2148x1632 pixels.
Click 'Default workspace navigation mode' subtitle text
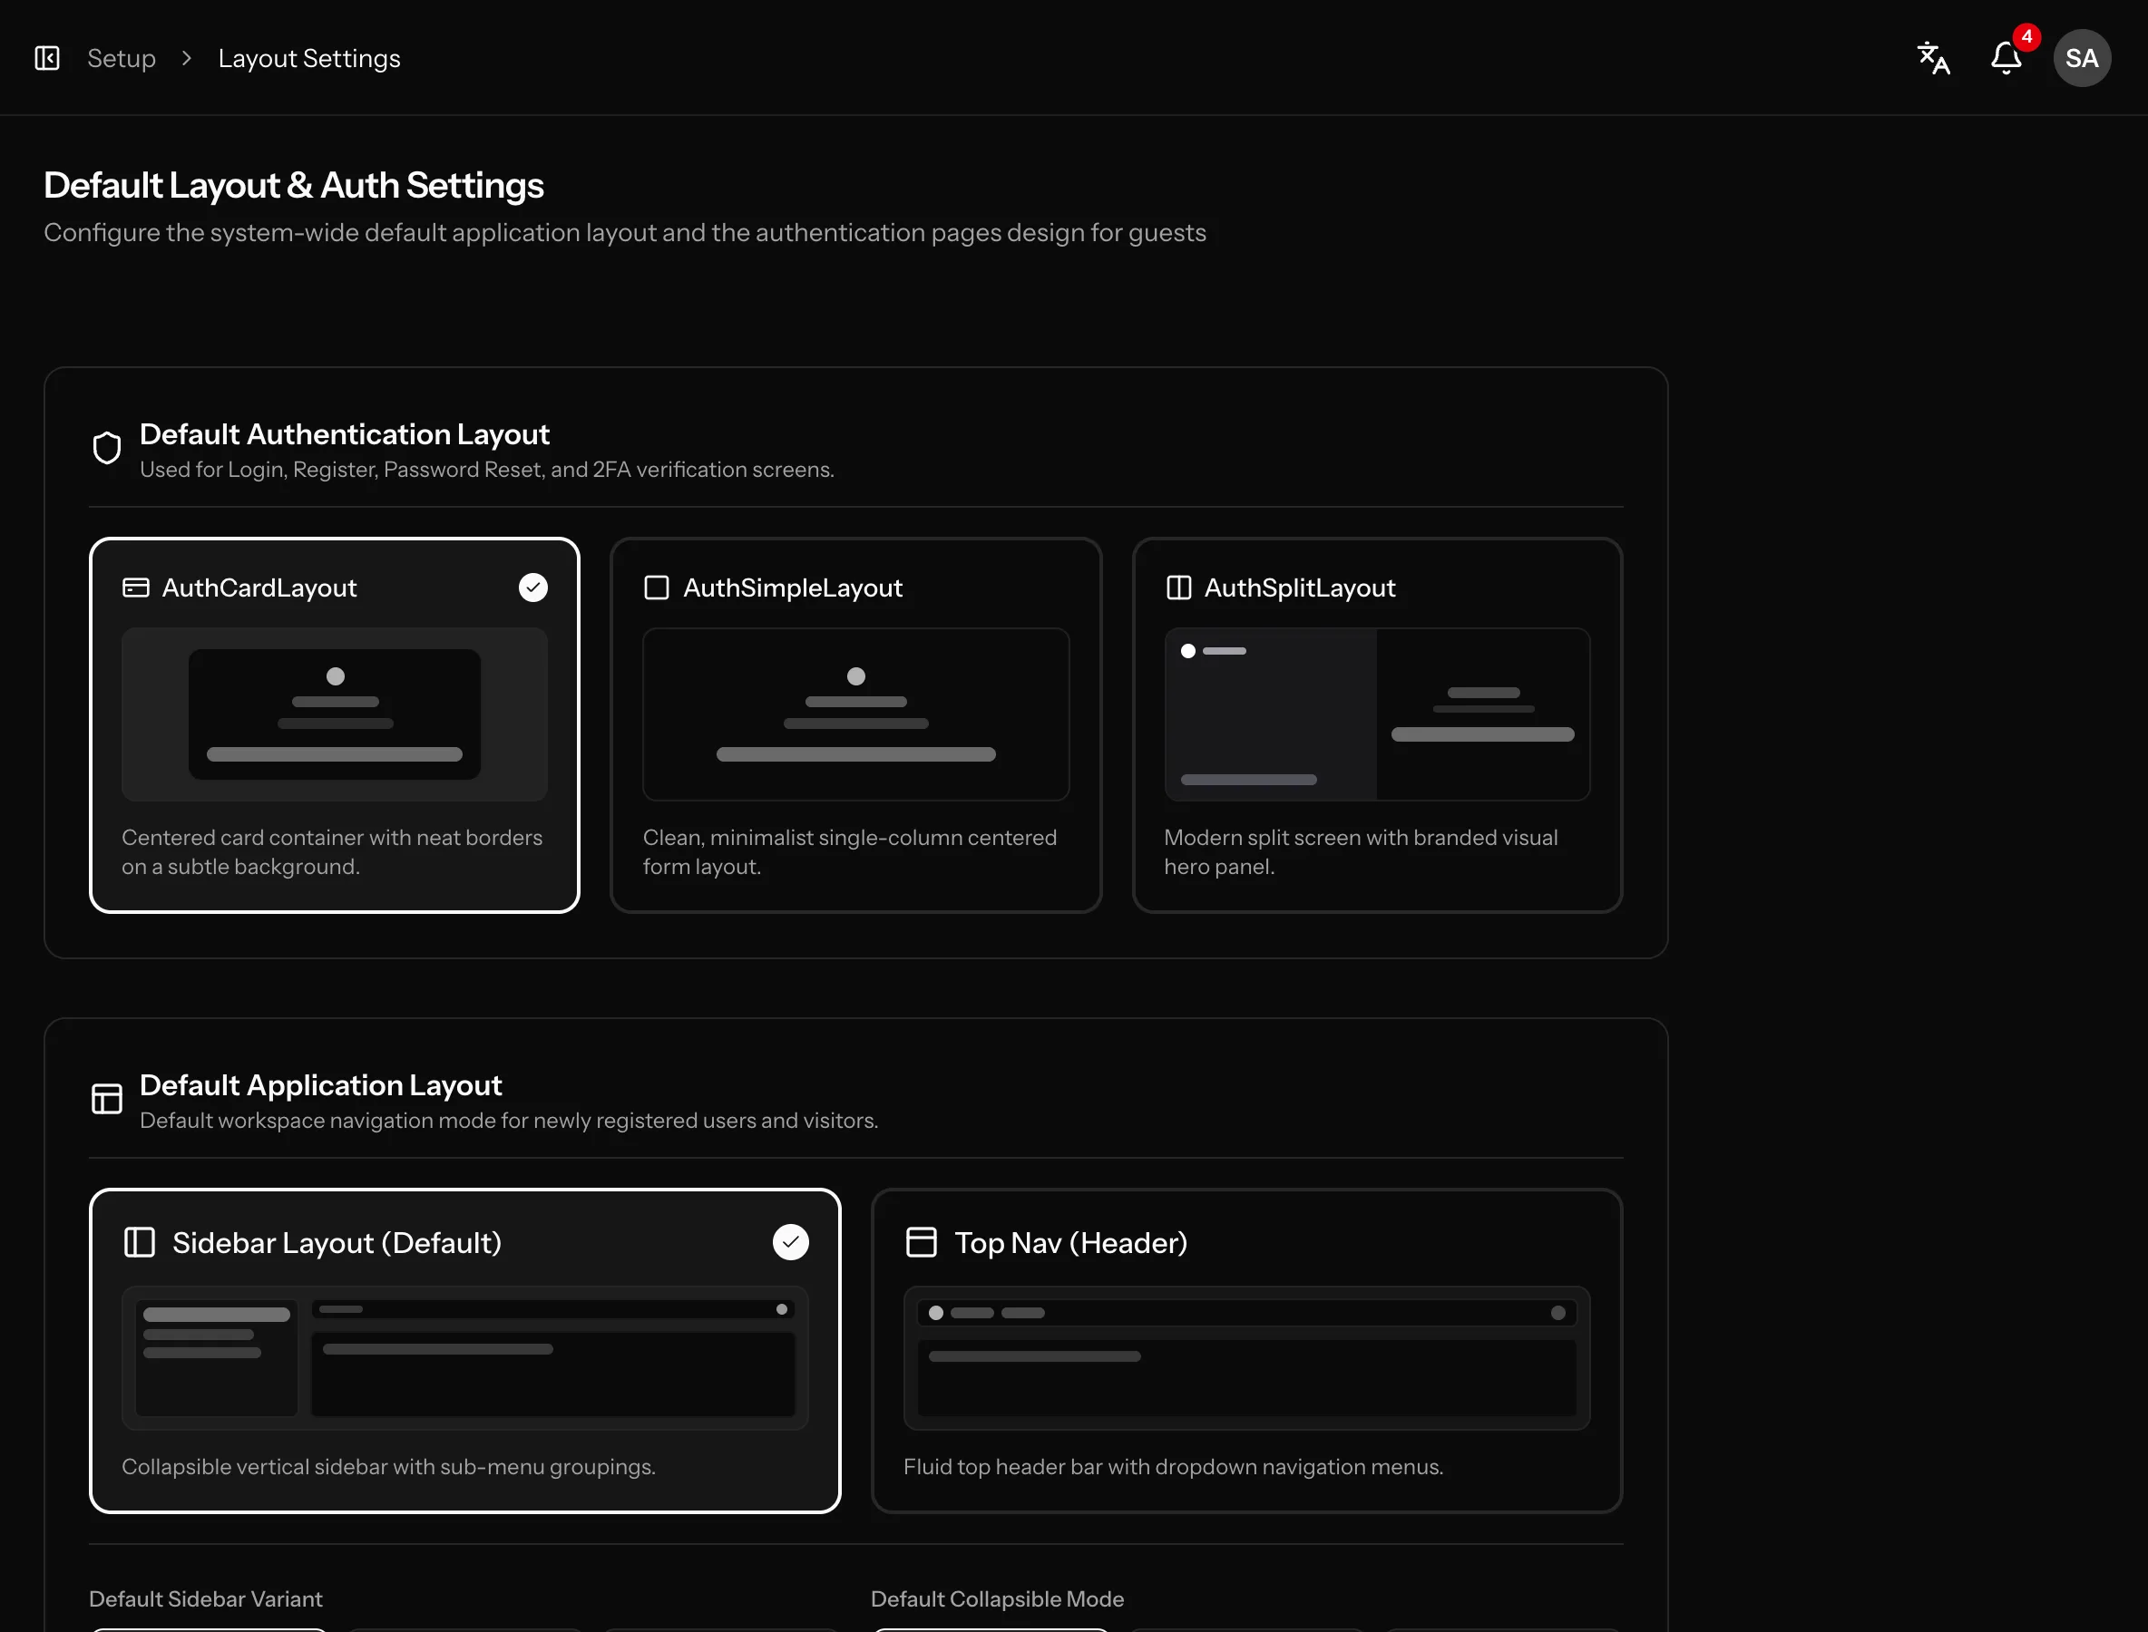tap(508, 1120)
